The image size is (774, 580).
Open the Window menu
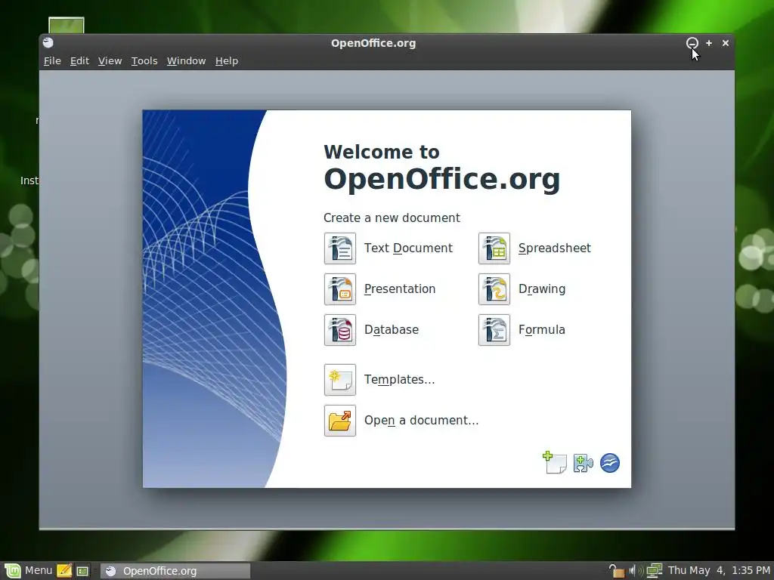click(x=186, y=60)
